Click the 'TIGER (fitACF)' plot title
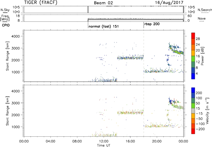212x147 pixels. [41, 2]
